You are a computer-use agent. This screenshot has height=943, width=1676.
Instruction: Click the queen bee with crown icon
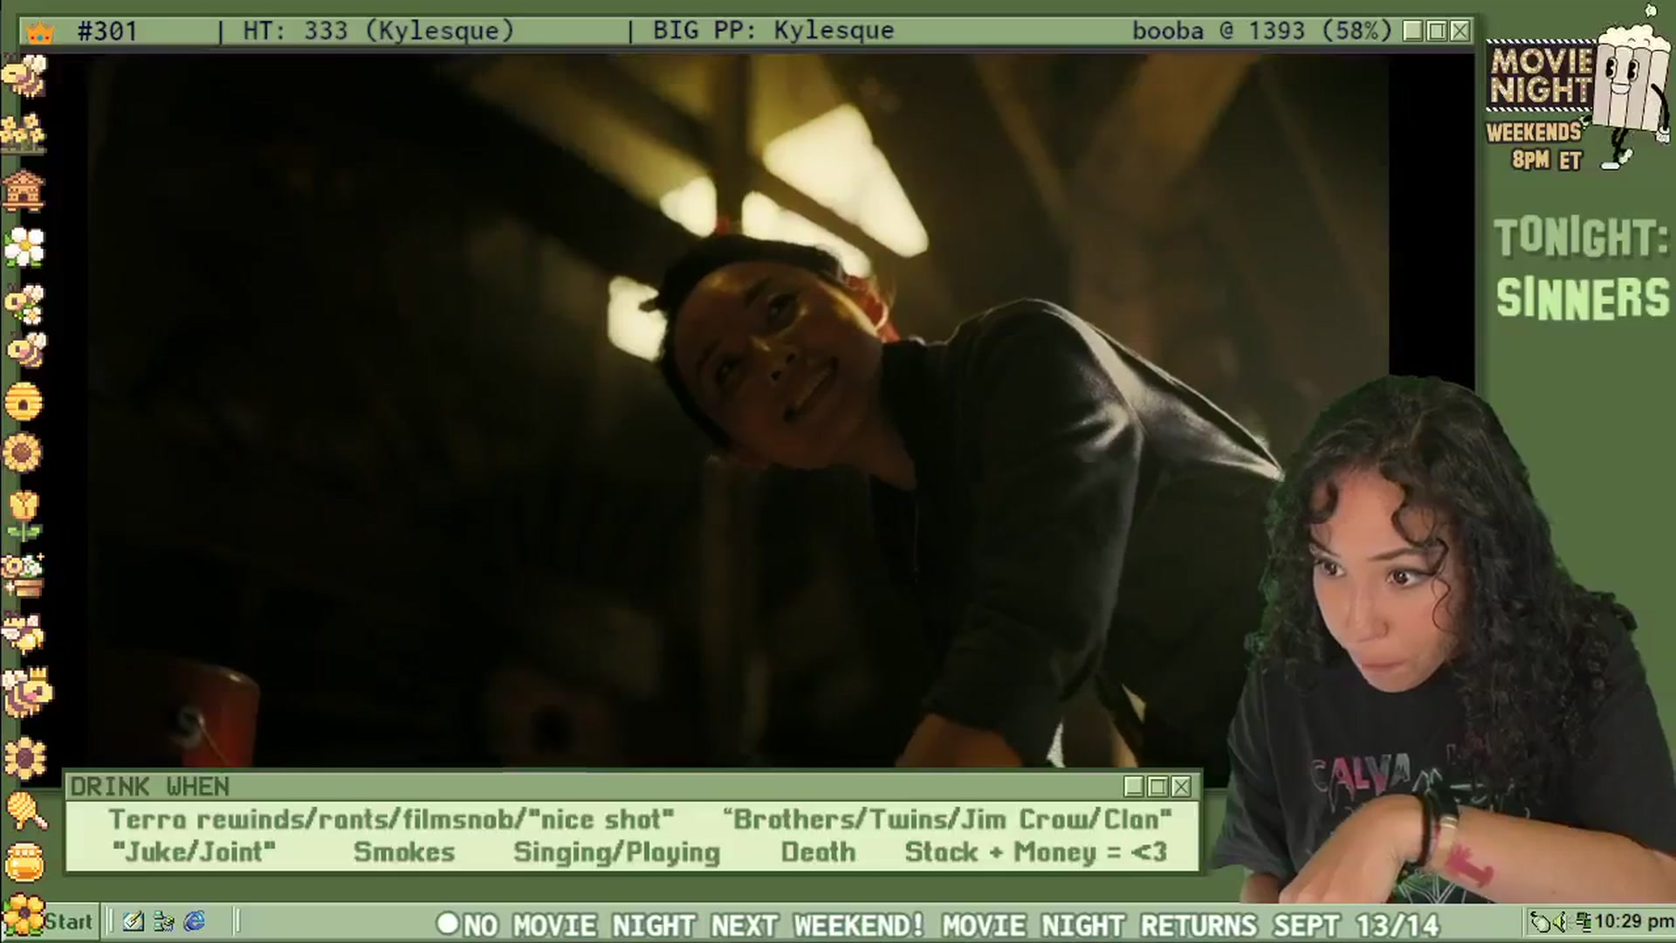26,692
